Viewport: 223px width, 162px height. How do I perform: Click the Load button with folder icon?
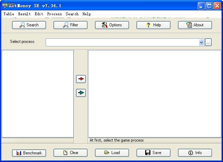pos(112,153)
